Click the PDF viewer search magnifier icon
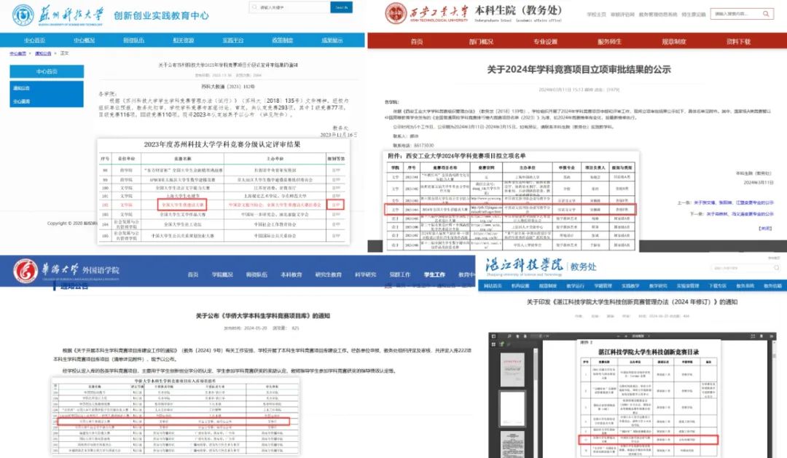The image size is (787, 458). (509, 336)
